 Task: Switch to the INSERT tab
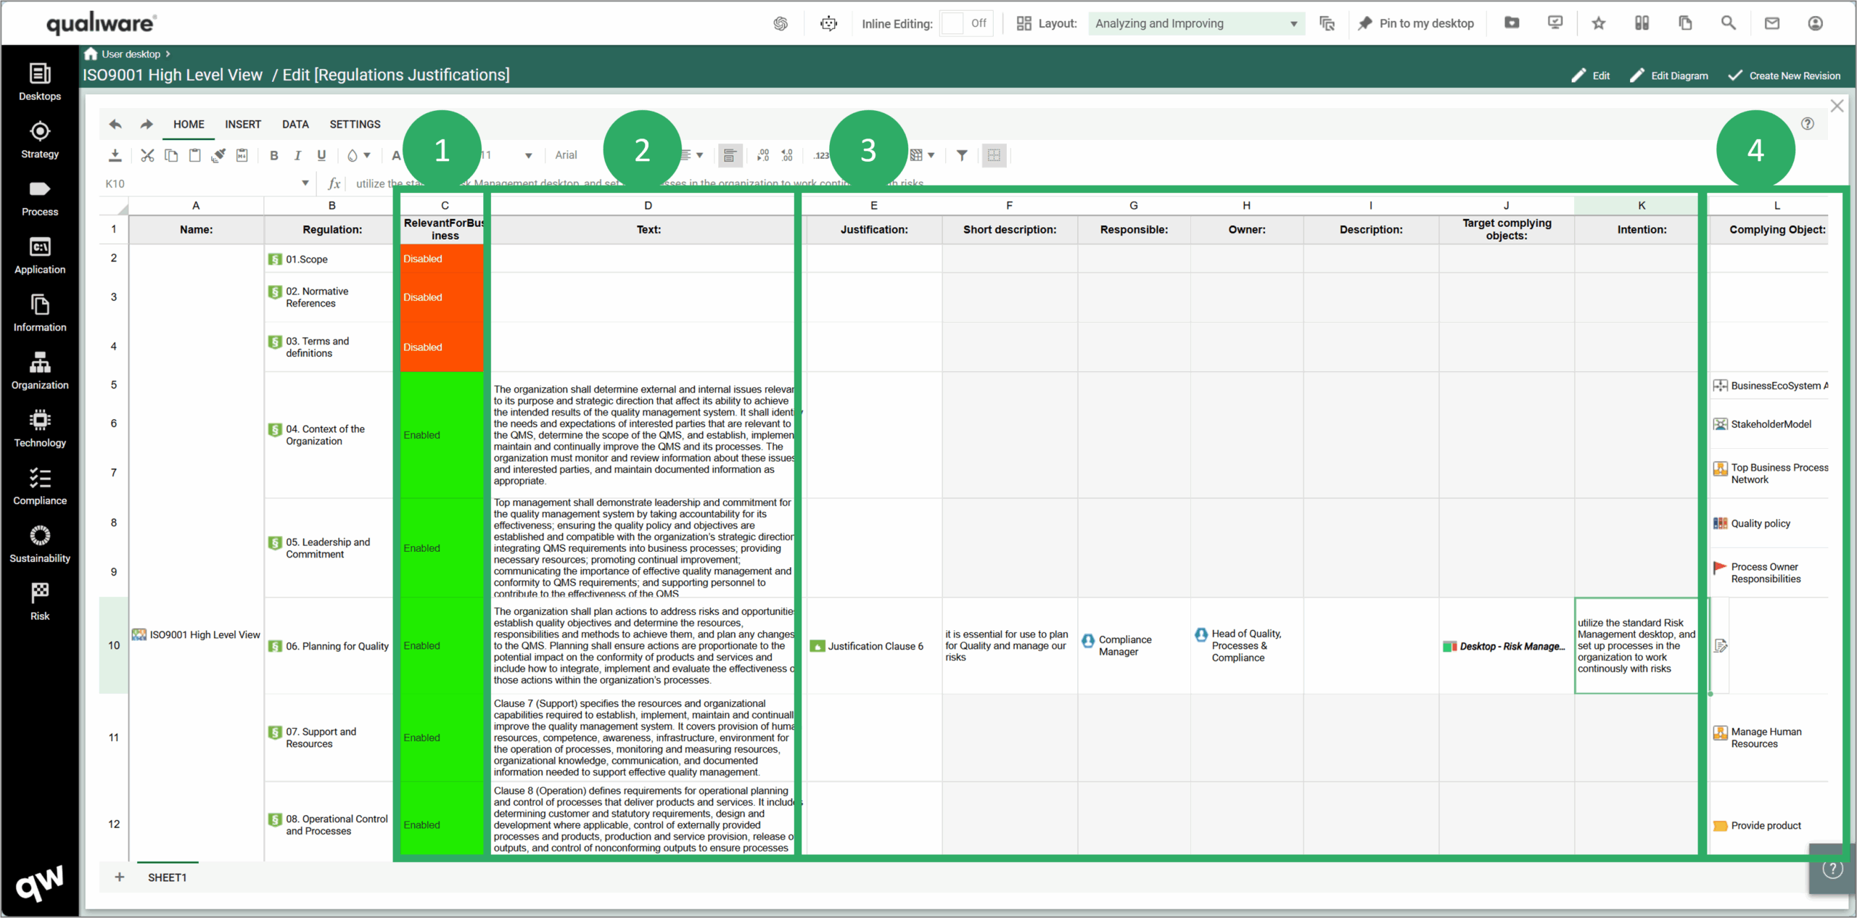[242, 124]
